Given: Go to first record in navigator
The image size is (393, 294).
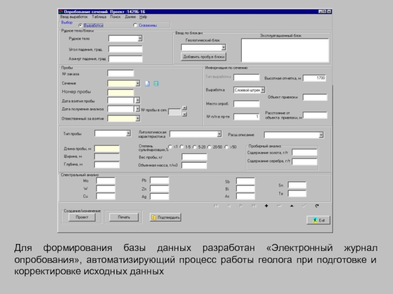Looking at the screenshot, I should [216, 206].
